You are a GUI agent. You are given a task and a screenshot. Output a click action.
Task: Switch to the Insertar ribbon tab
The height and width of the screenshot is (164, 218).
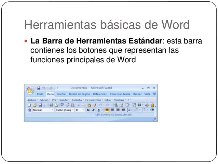61,94
